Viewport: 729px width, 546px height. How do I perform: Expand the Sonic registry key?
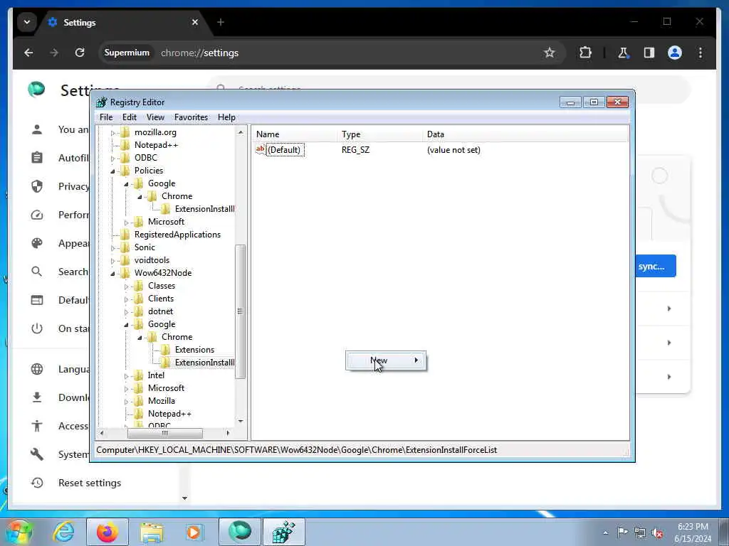[112, 248]
